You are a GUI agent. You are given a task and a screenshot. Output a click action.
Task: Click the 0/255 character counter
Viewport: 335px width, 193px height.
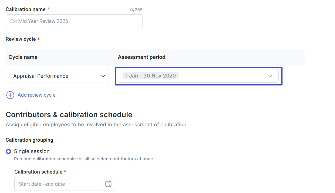(136, 10)
